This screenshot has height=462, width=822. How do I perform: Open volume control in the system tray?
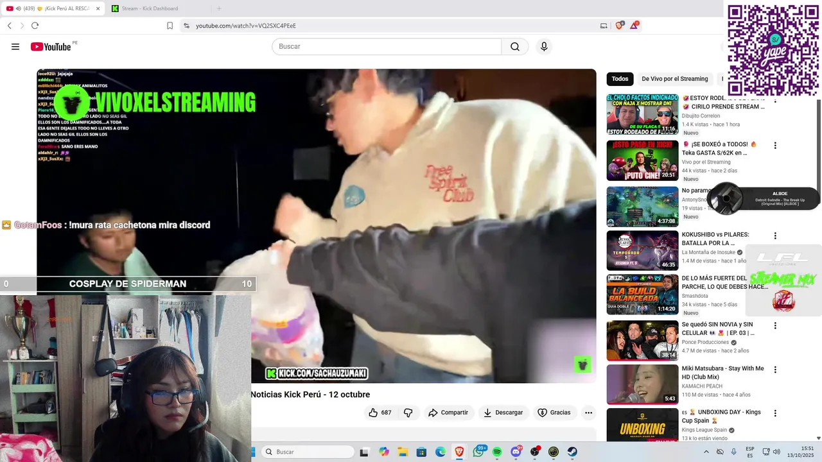777,452
